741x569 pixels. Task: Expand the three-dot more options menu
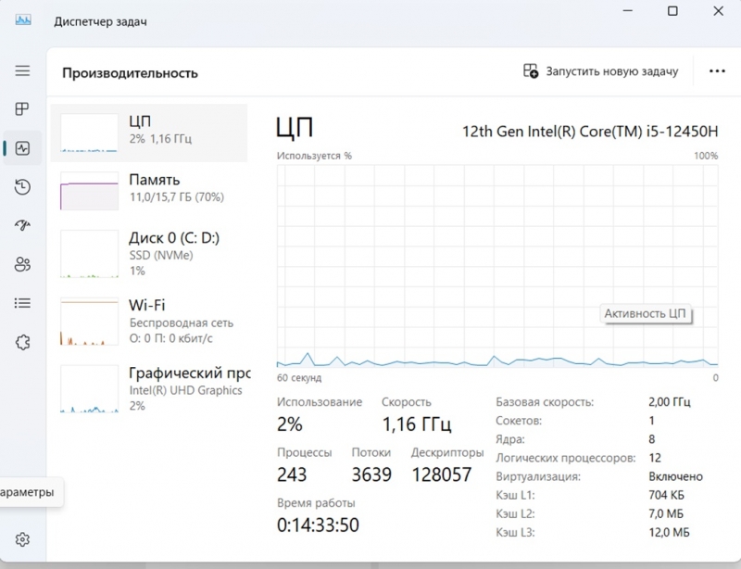(x=717, y=71)
